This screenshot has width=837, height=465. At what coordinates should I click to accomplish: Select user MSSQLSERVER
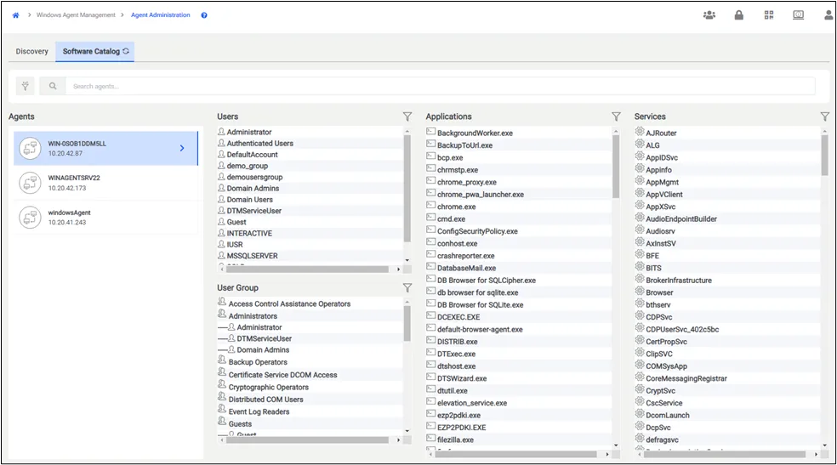point(252,256)
